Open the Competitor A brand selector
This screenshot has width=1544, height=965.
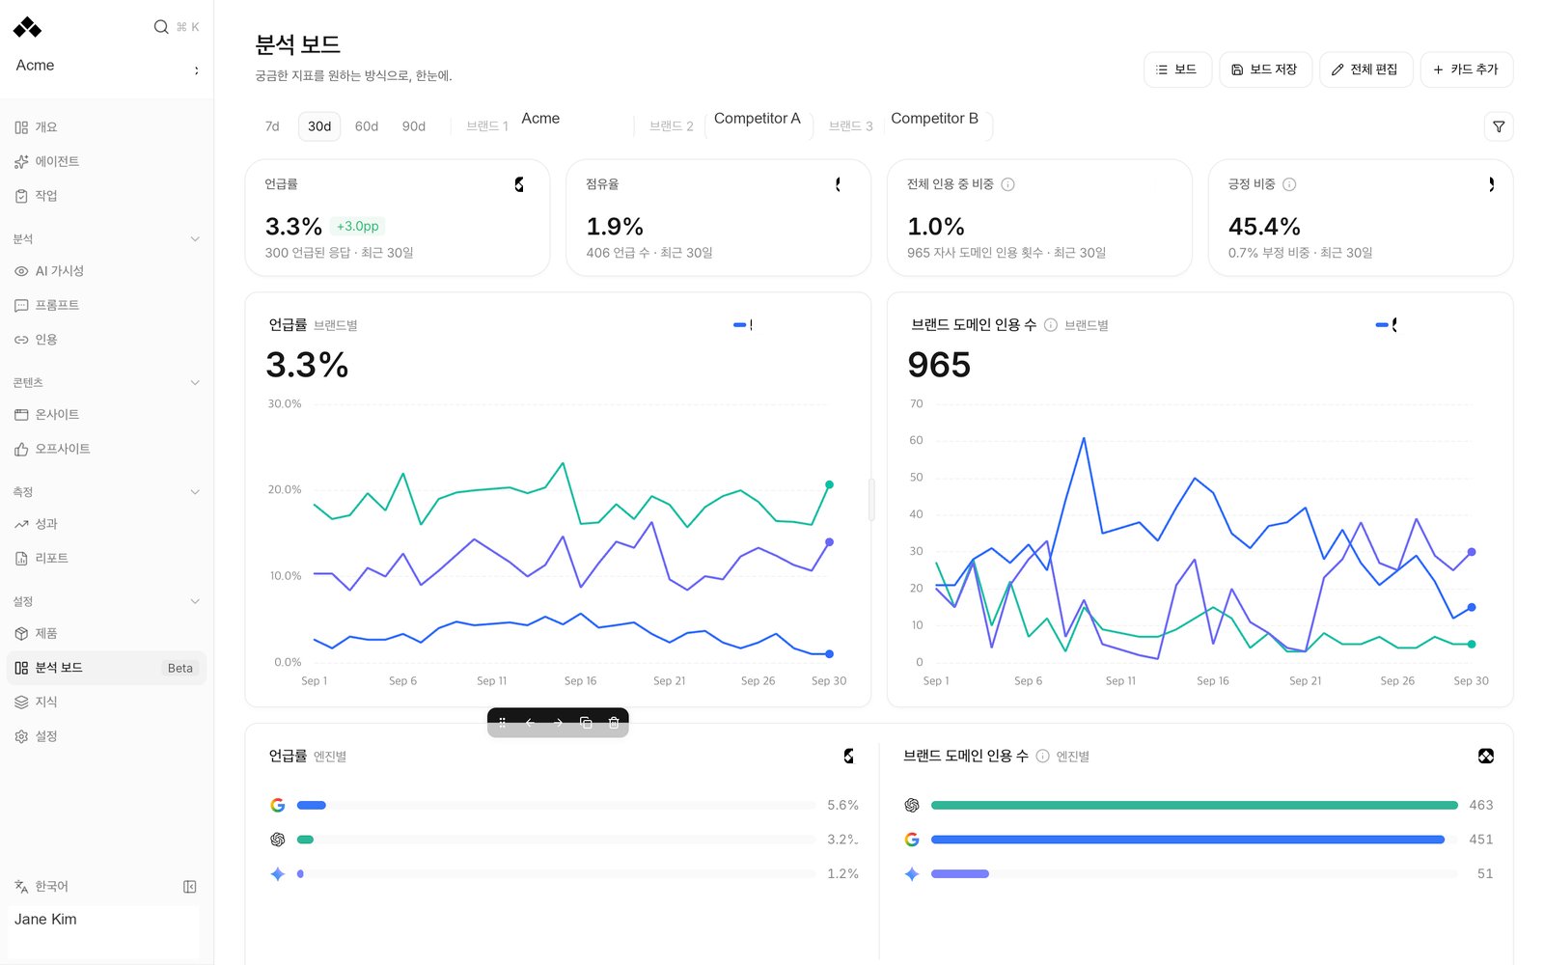tap(758, 124)
